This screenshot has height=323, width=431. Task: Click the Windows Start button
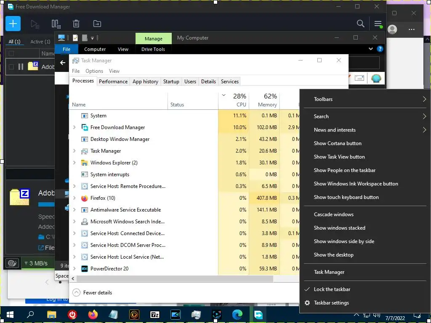point(10,315)
